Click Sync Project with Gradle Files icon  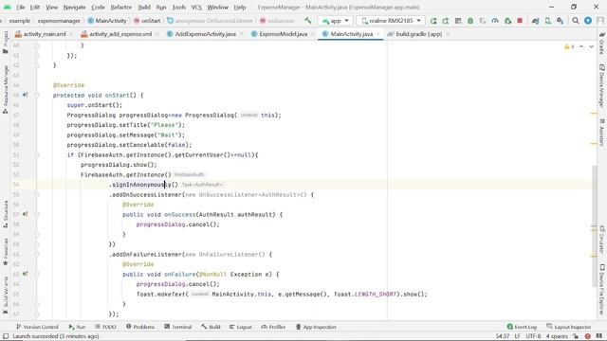535,21
